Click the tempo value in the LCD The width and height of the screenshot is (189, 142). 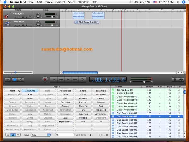tap(123, 79)
